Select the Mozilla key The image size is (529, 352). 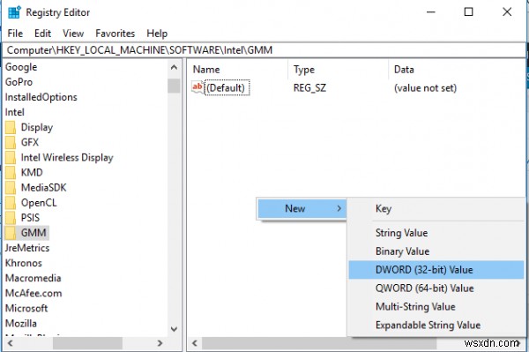pyautogui.click(x=20, y=323)
